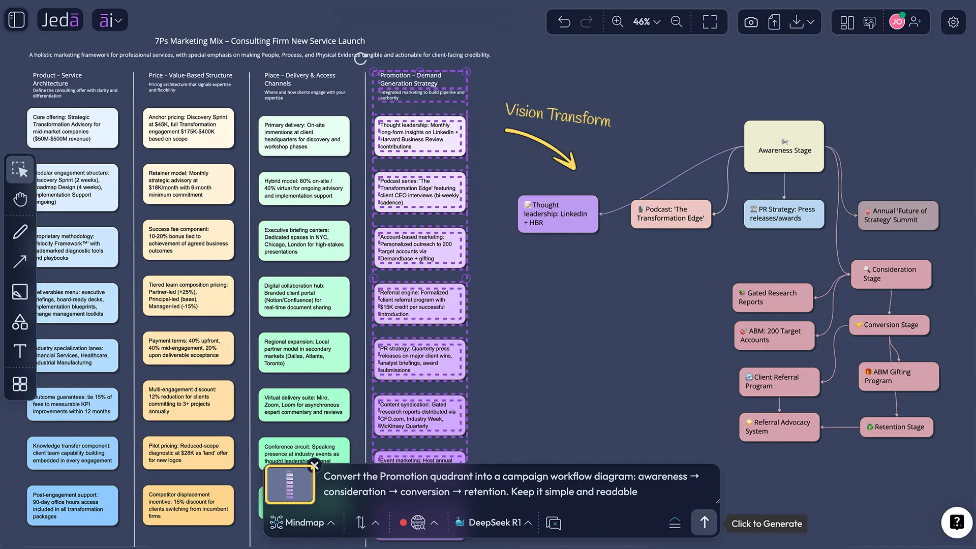Open the DeepSeek R1 model selector
Screen dimensions: 976x549
494,523
